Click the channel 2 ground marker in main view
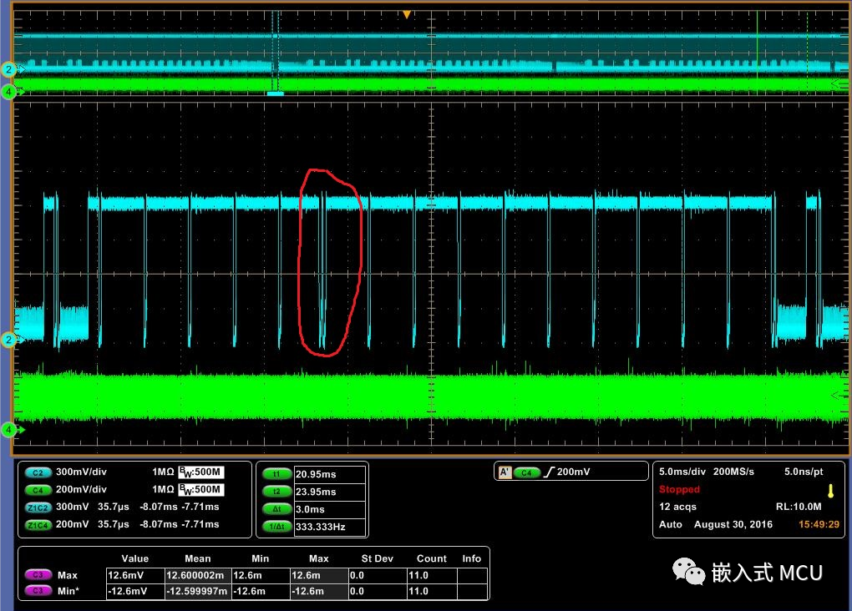 click(9, 340)
